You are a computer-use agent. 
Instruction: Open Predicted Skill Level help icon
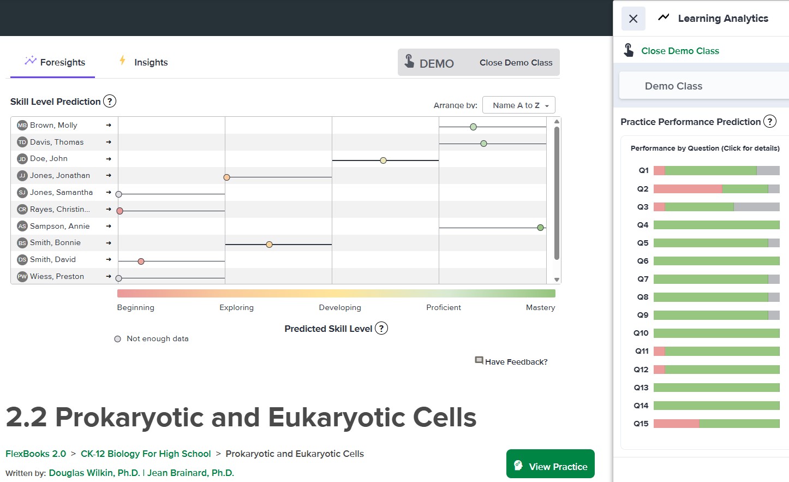click(381, 328)
